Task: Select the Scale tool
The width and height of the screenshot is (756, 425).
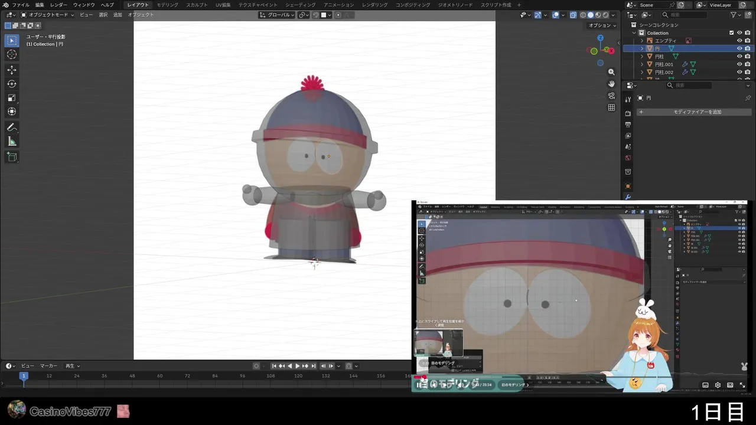Action: (x=12, y=98)
